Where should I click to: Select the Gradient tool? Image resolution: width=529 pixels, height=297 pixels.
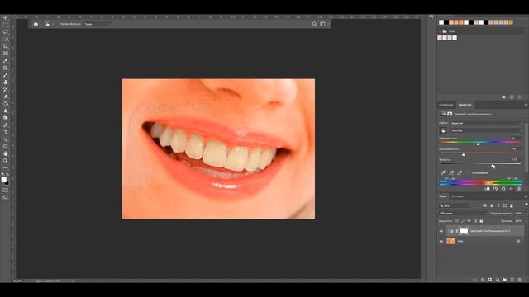pyautogui.click(x=6, y=103)
